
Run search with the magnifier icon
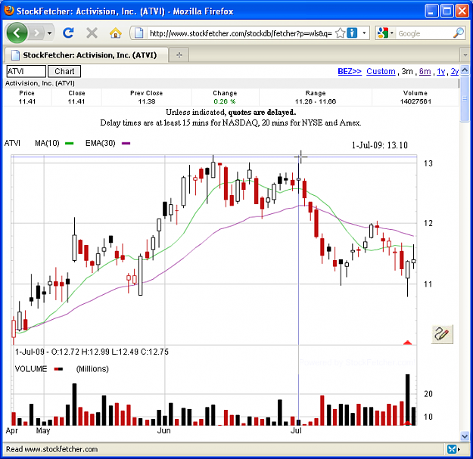point(459,33)
